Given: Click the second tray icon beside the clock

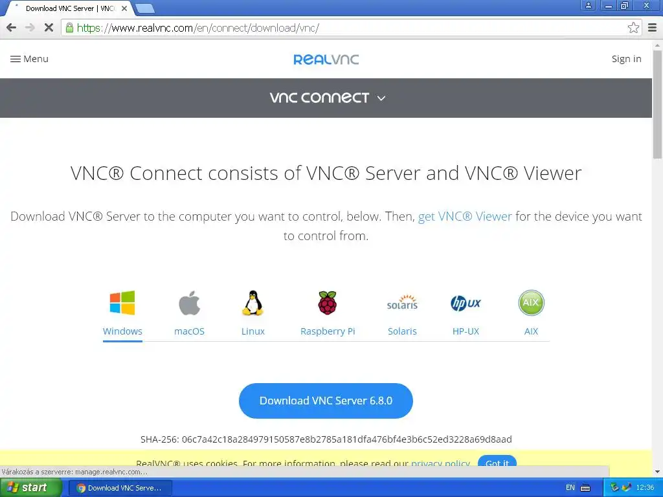Looking at the screenshot, I should coord(627,488).
